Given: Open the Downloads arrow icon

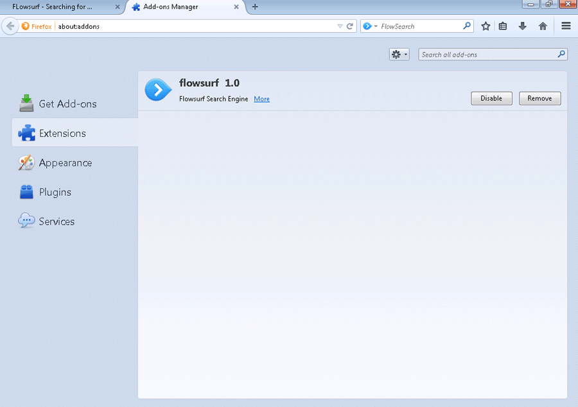Looking at the screenshot, I should coord(523,26).
